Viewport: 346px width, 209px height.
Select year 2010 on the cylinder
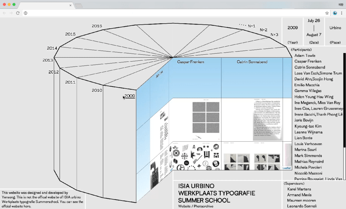click(x=97, y=90)
